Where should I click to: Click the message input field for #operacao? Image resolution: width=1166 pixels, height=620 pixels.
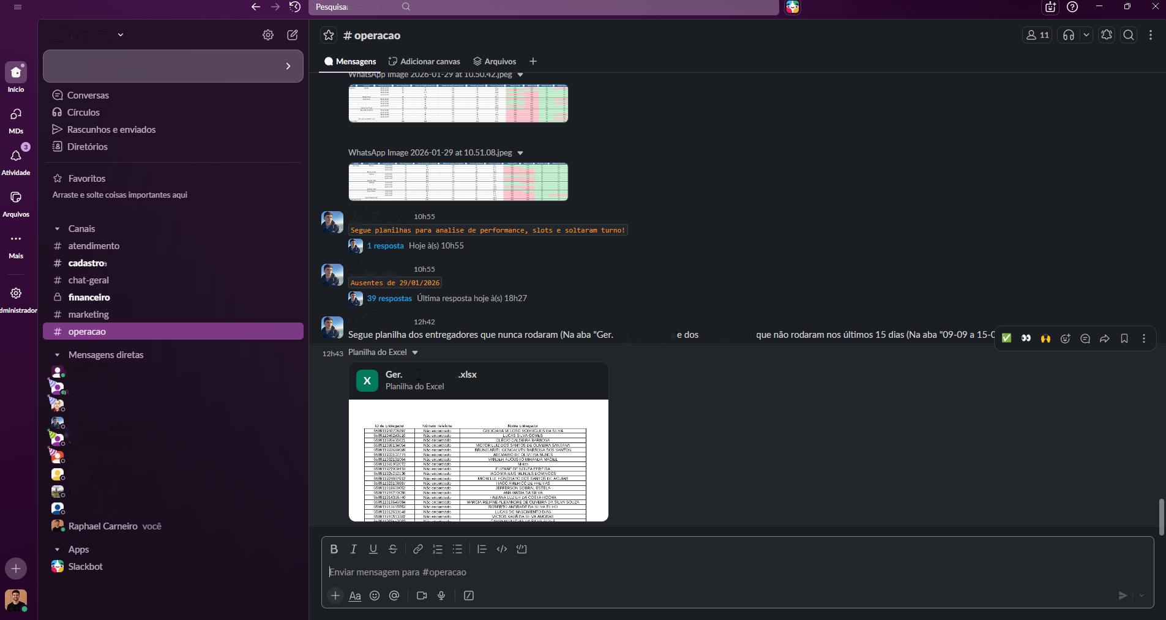(734, 572)
